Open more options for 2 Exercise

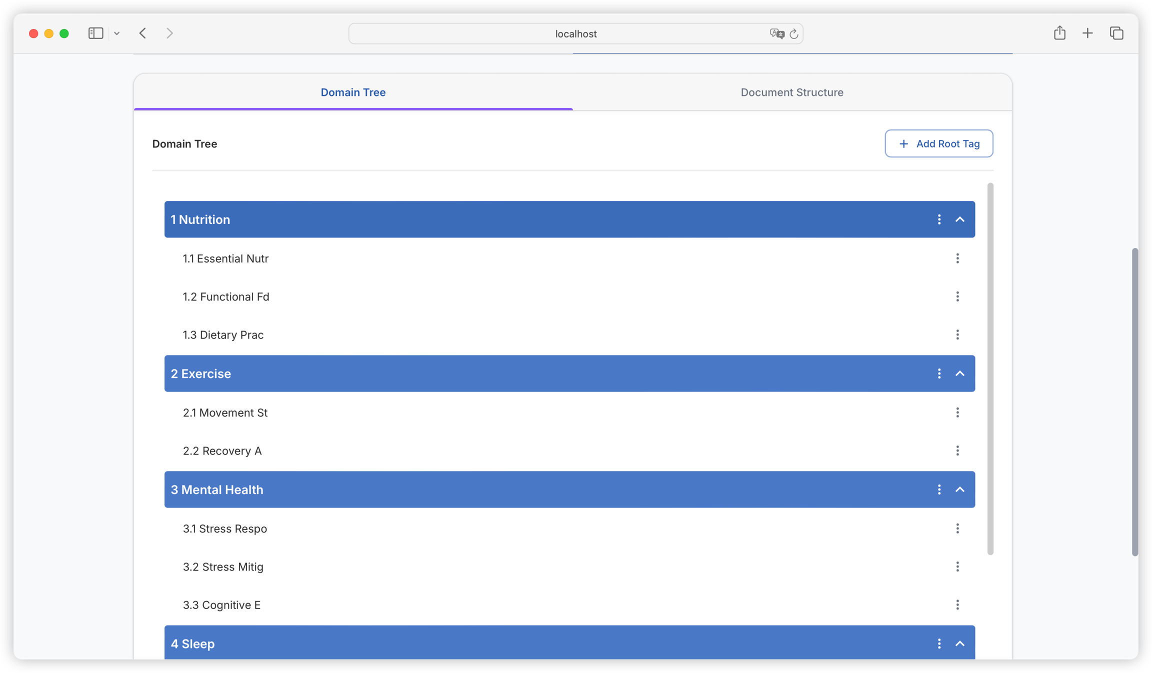coord(939,373)
